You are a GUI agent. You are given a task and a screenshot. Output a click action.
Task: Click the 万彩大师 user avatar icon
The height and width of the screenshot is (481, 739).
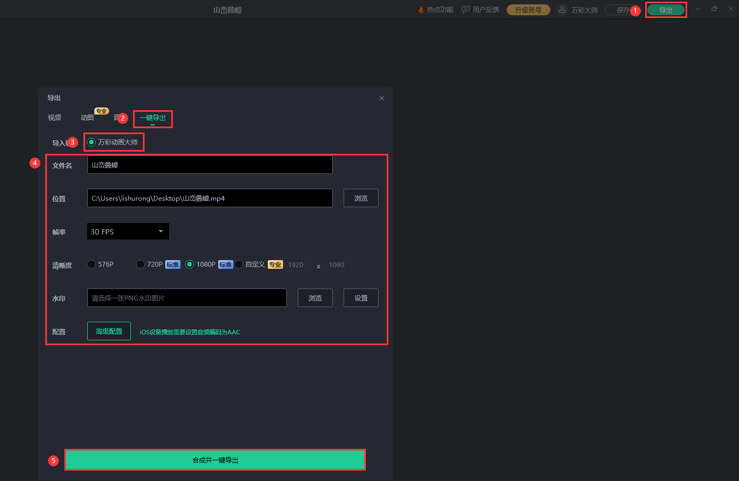(562, 10)
